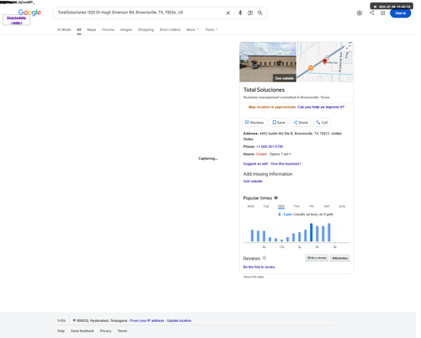This screenshot has height=338, width=421.
Task: Expand the Tools dropdown
Action: 211,29
